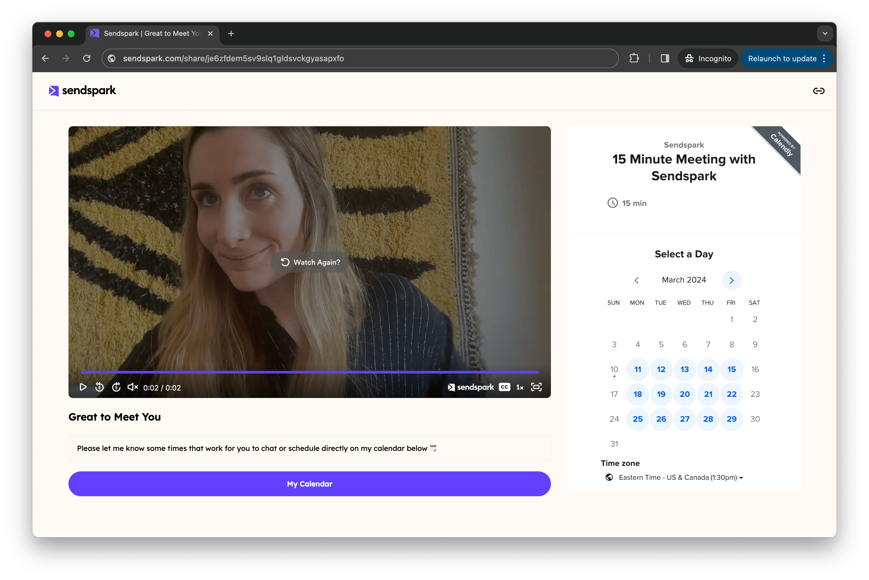The image size is (869, 580).
Task: Unmute the video audio
Action: [132, 387]
